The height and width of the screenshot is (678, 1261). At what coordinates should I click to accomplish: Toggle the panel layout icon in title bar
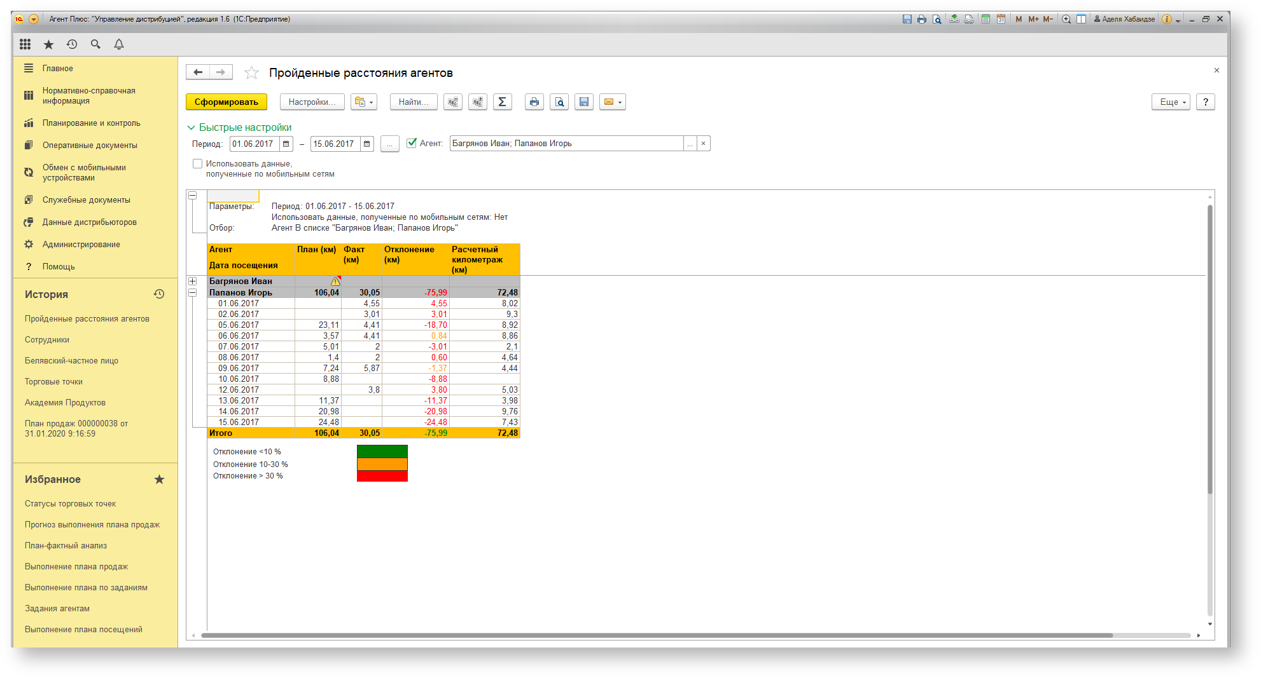pyautogui.click(x=1081, y=19)
